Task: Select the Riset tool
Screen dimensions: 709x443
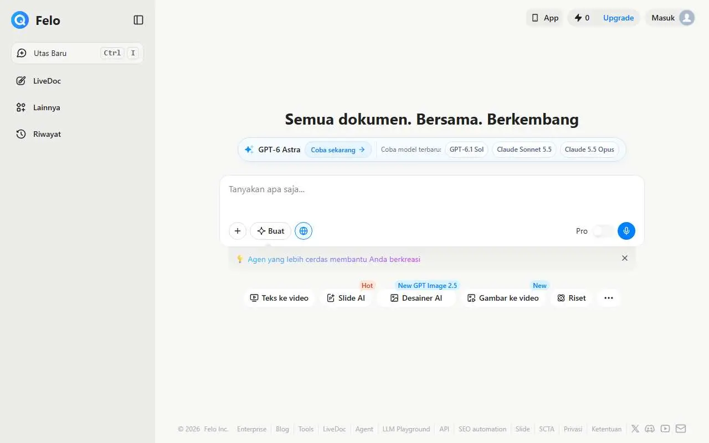Action: coord(572,298)
